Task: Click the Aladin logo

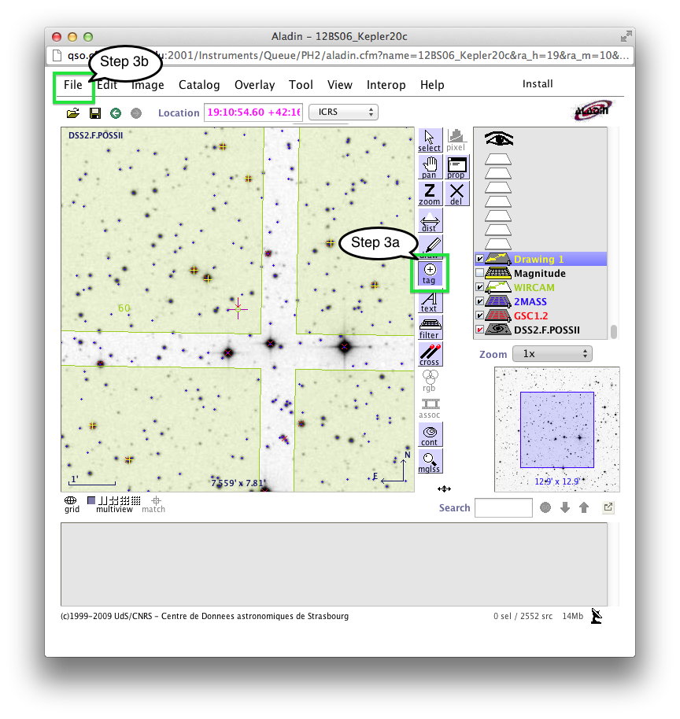Action: coord(593,110)
